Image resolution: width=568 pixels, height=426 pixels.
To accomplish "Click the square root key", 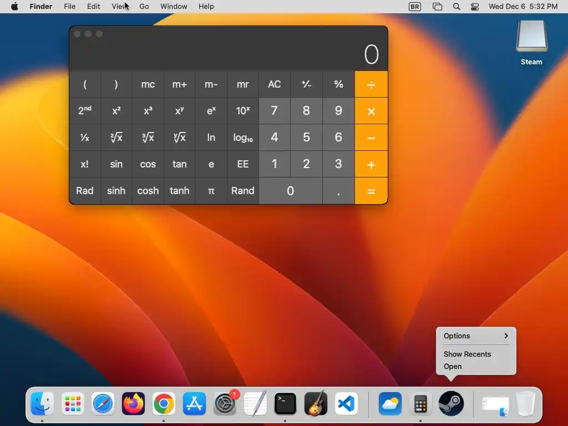I will [116, 138].
